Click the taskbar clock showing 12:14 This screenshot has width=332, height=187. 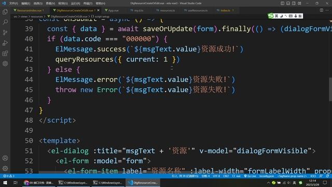(x=312, y=182)
